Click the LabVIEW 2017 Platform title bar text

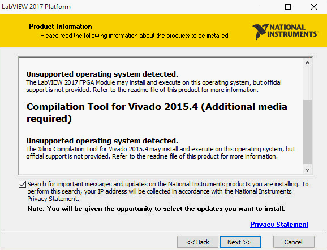coord(36,7)
